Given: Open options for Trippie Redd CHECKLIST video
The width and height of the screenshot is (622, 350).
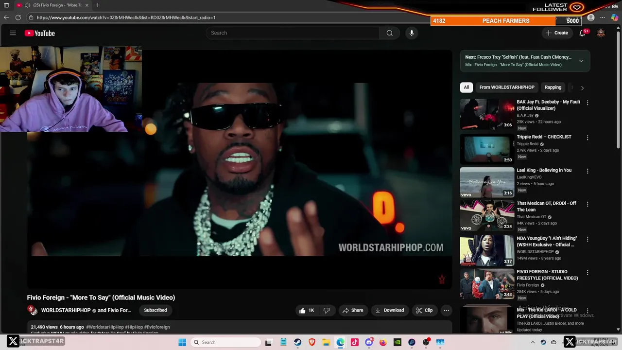Looking at the screenshot, I should (x=587, y=138).
